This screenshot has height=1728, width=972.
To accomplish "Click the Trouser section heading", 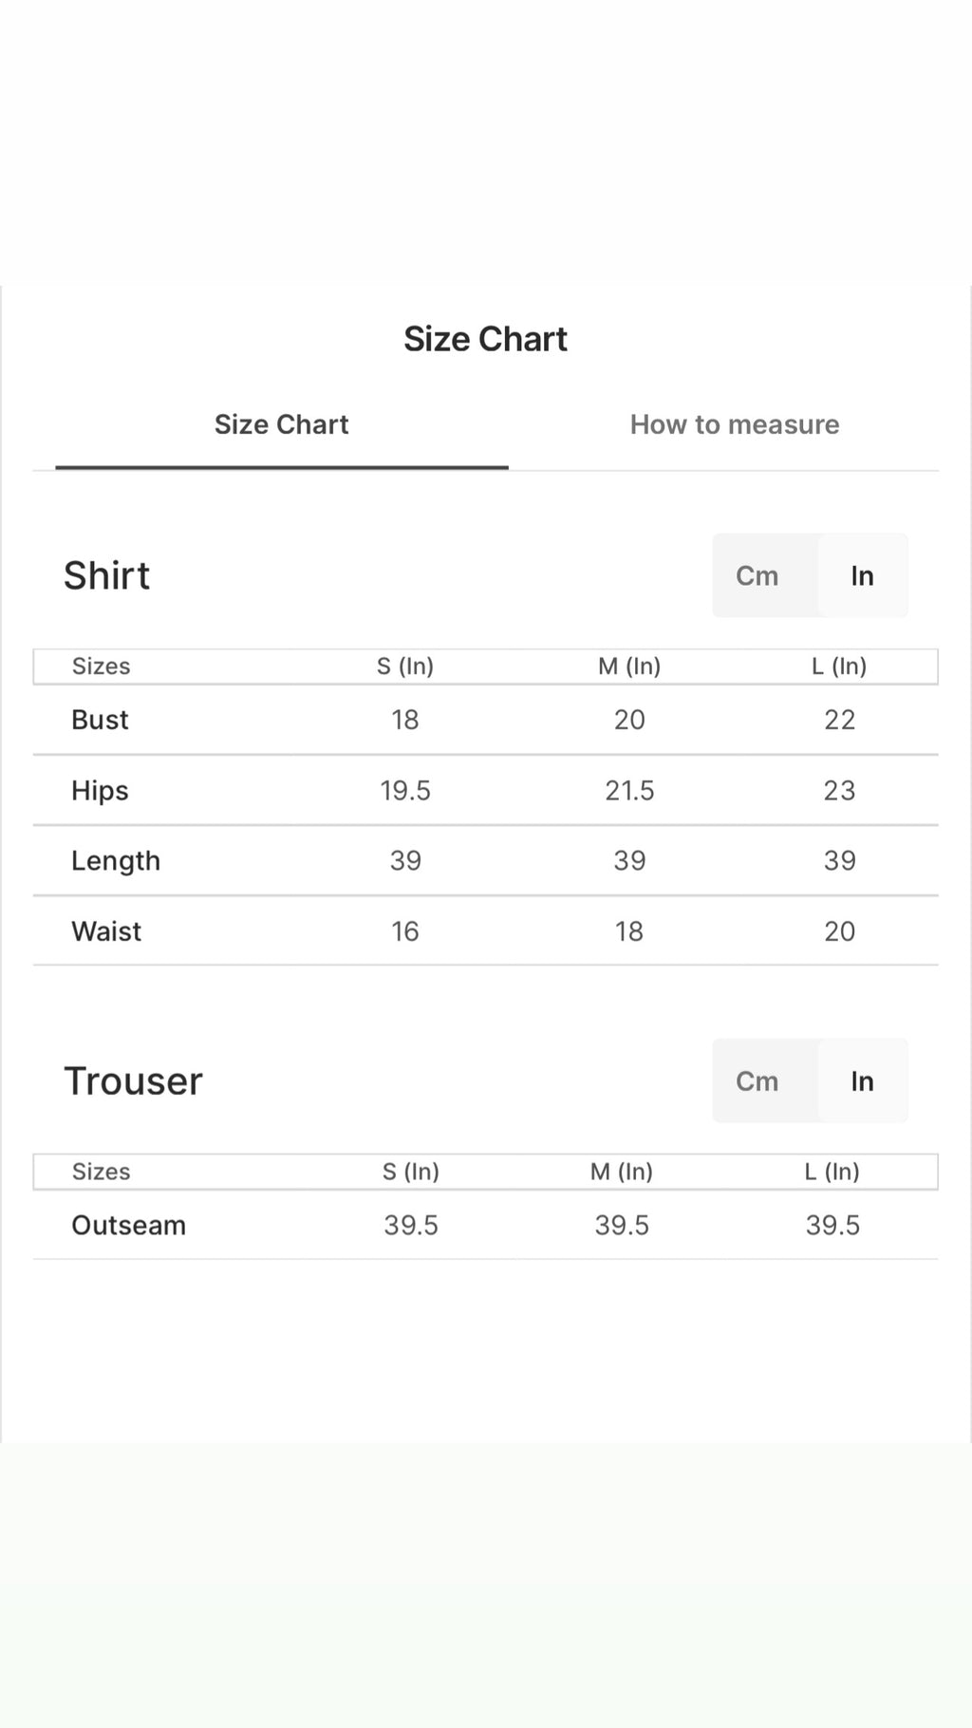I will click(x=133, y=1080).
